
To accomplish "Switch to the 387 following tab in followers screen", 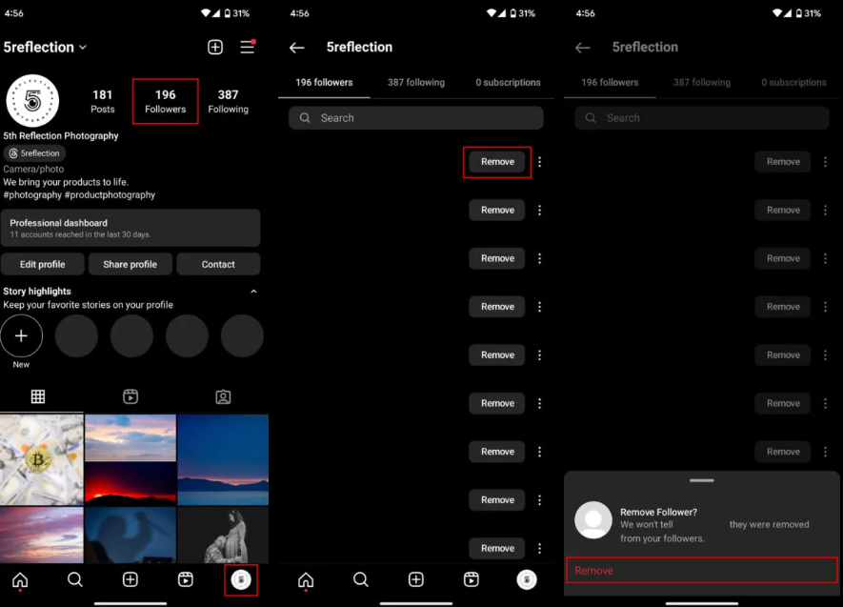I will (x=416, y=82).
